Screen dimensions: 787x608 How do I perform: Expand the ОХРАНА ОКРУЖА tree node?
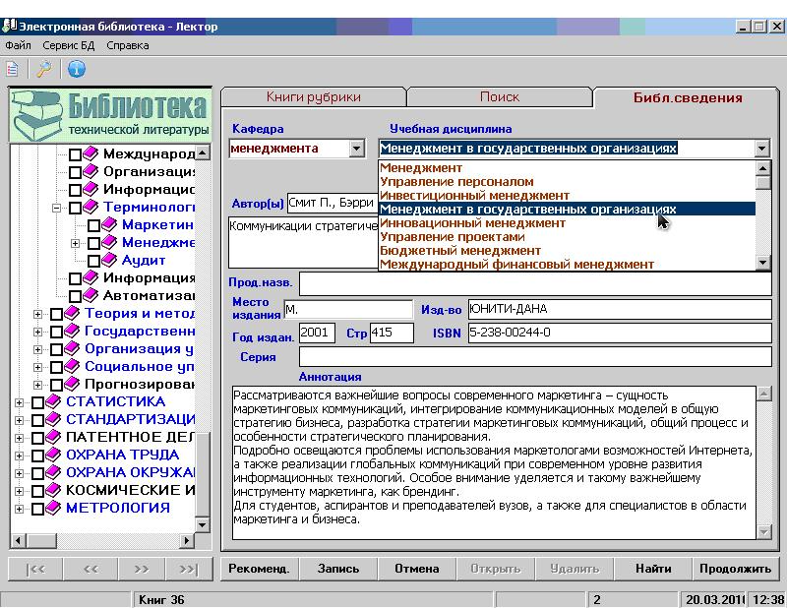click(x=19, y=473)
